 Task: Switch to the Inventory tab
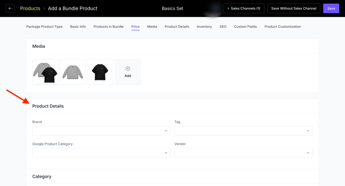click(204, 27)
